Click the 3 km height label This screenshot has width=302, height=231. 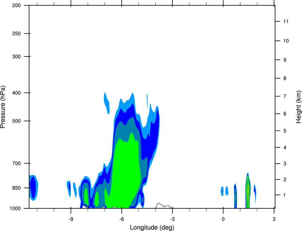[x=285, y=164]
